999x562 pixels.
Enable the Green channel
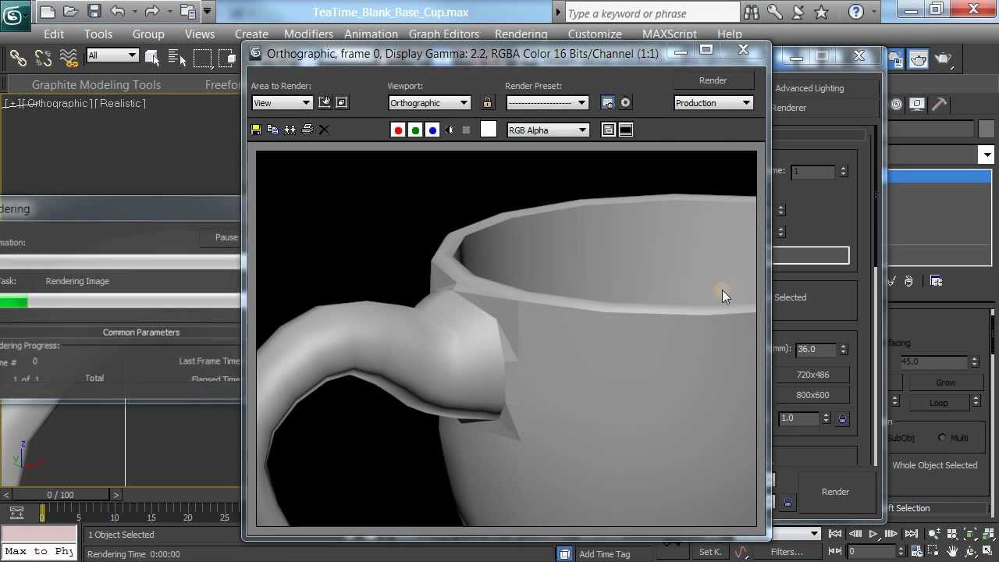(415, 130)
